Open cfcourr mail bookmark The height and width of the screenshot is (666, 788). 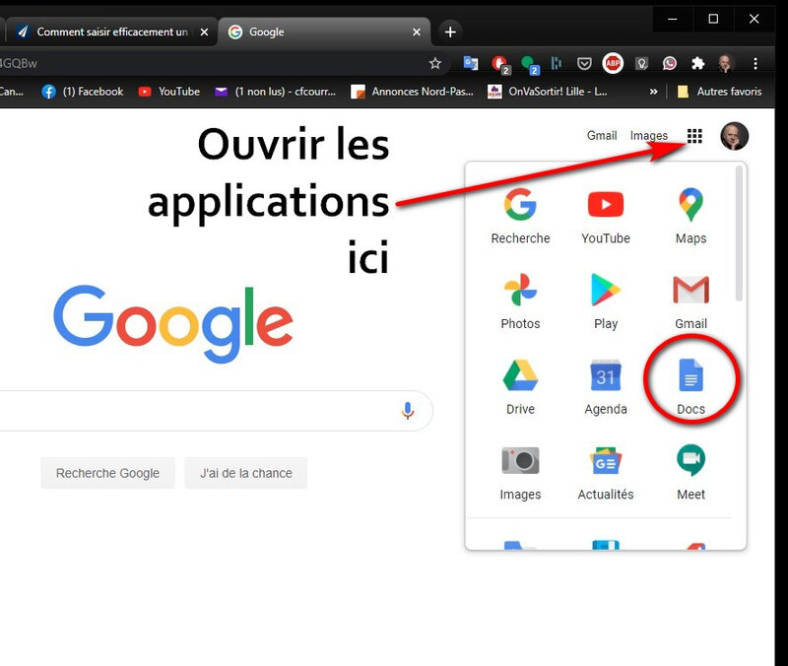click(275, 92)
